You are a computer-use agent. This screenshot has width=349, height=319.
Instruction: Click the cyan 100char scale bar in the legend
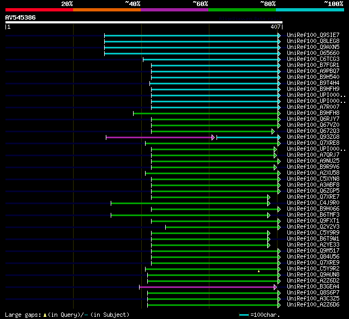coord(244,315)
